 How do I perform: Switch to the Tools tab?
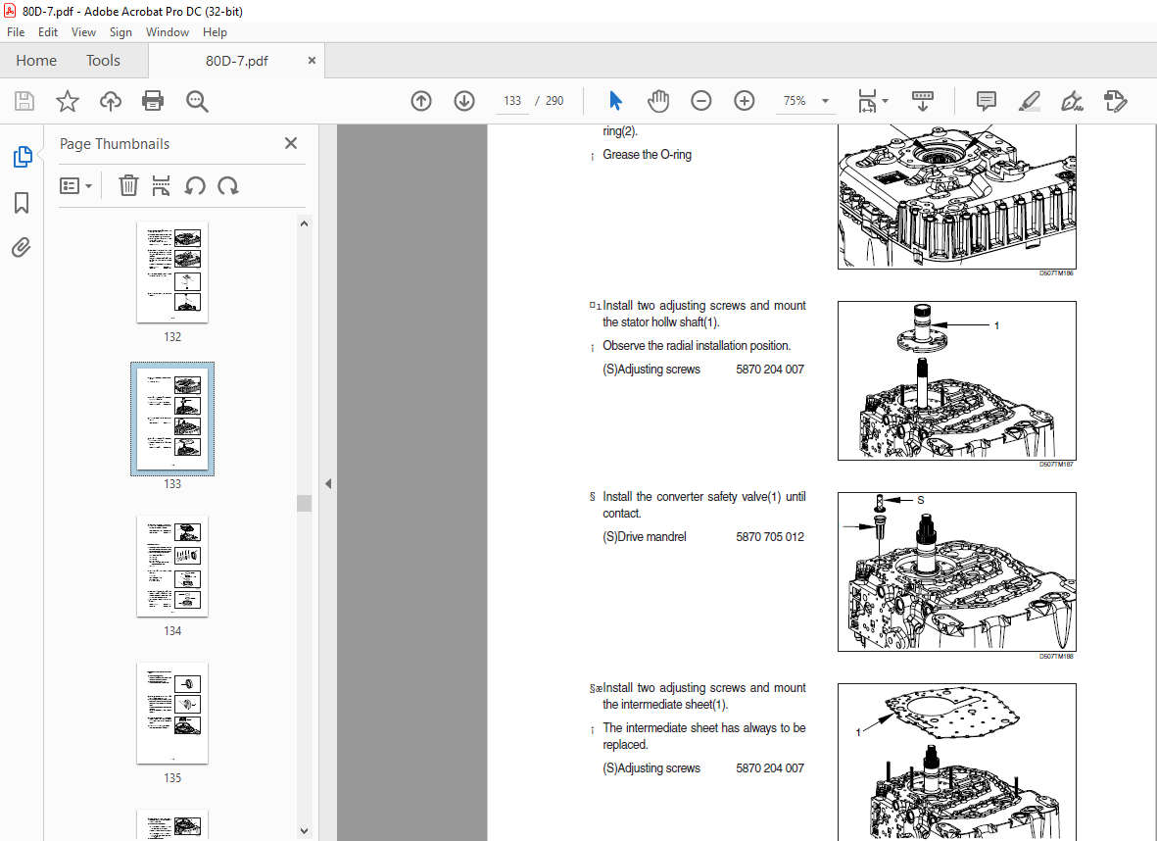pos(103,61)
